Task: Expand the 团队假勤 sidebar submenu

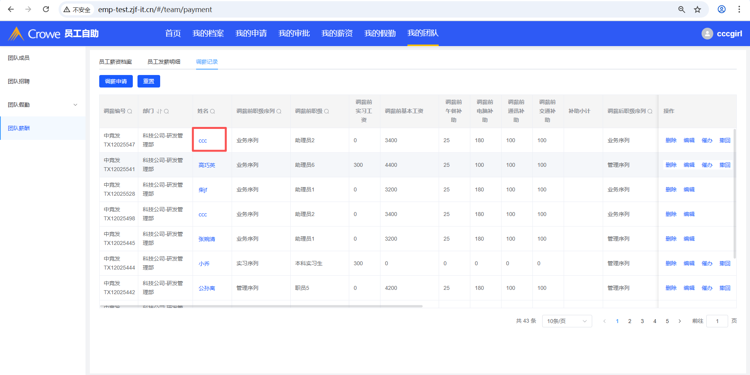Action: pos(75,105)
